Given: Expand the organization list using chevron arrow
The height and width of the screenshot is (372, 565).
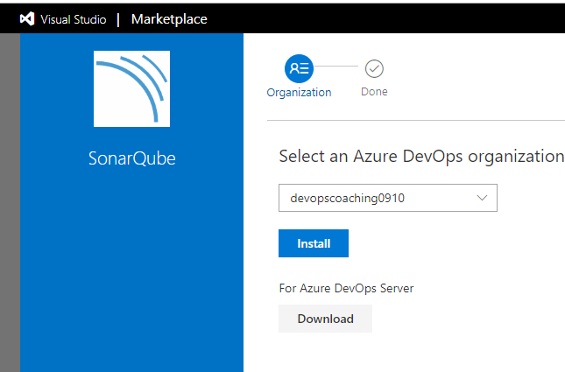Looking at the screenshot, I should click(x=482, y=198).
